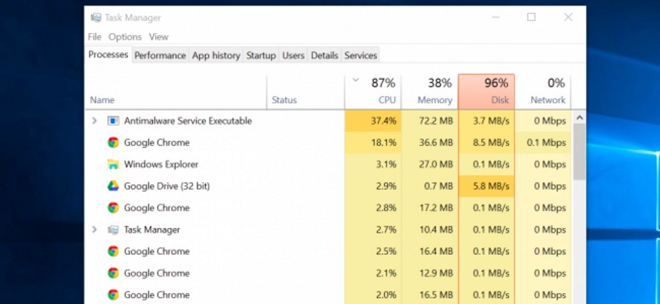Click Chrome icon in the 2.8% CPU row
Screen dimensions: 660x304
point(113,208)
